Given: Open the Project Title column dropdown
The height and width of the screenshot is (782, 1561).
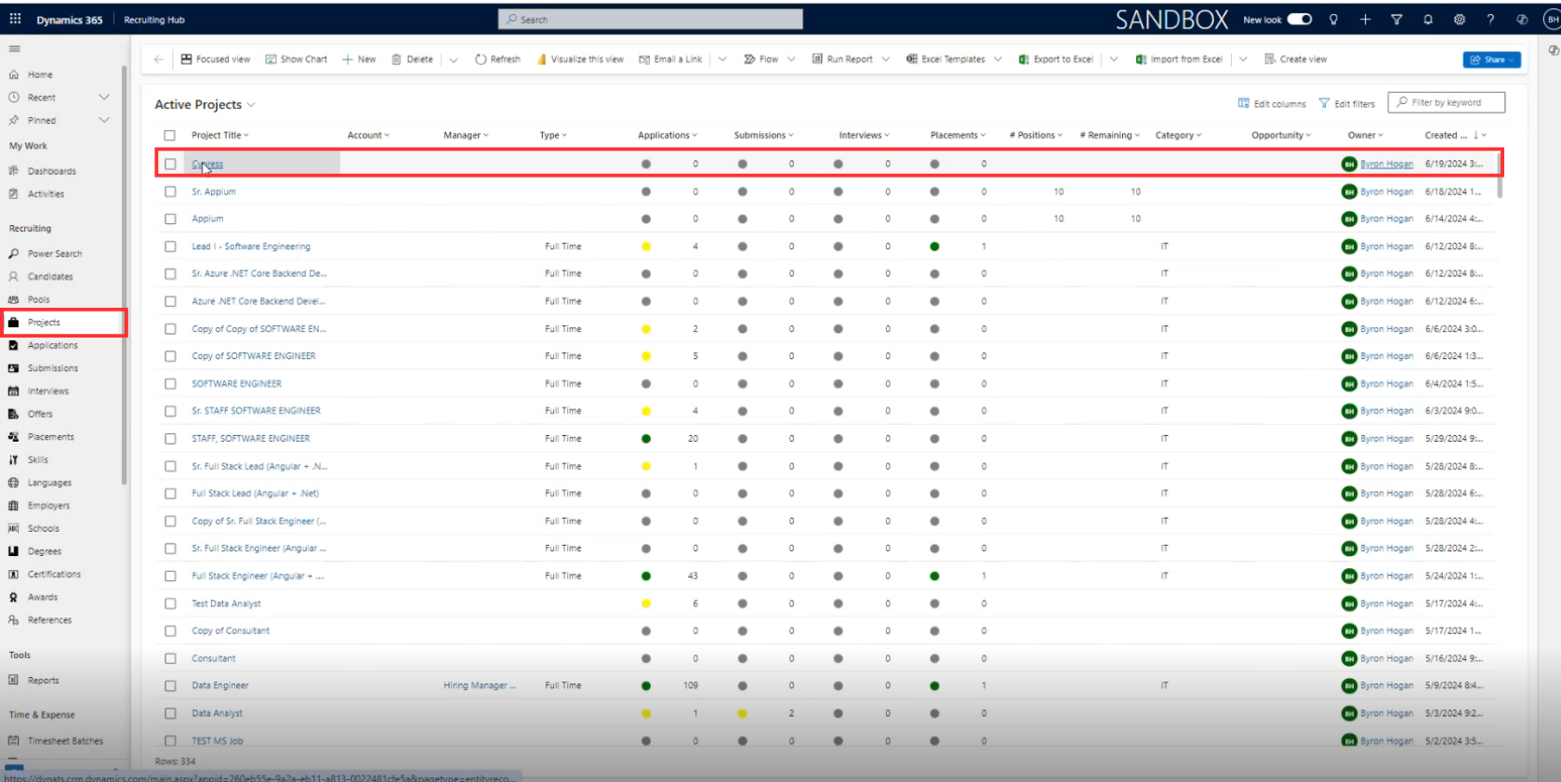Looking at the screenshot, I should point(246,136).
